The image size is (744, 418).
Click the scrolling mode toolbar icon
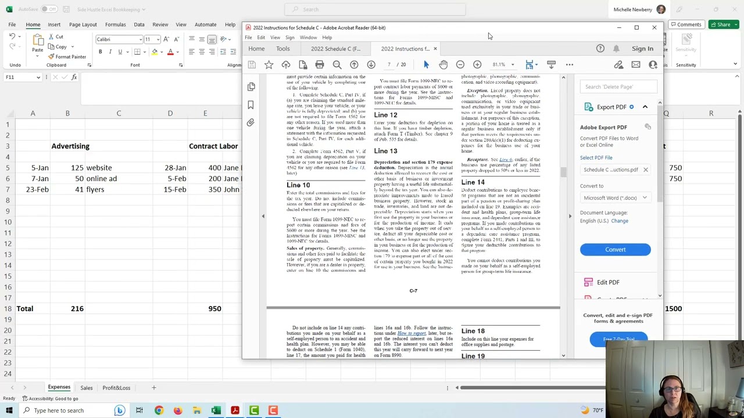pos(551,64)
